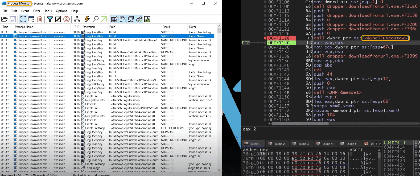Screen dimensions: 420x176
Task: Toggle Show File System Activity
Action: click(122, 19)
